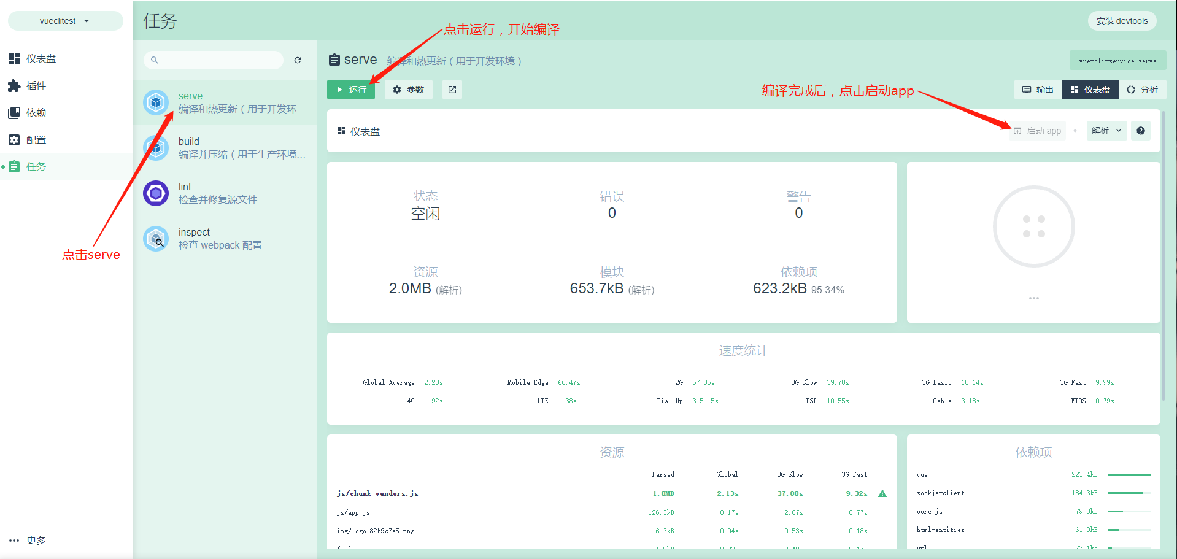Click vue-cli-service serve command label
1177x559 pixels.
tap(1118, 60)
